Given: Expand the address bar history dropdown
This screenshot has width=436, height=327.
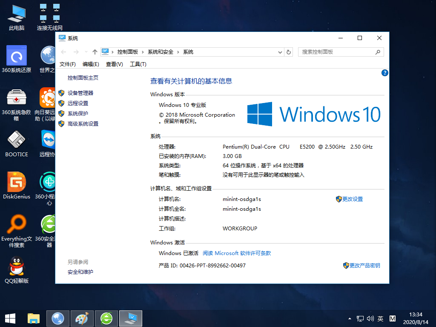Looking at the screenshot, I should point(280,52).
